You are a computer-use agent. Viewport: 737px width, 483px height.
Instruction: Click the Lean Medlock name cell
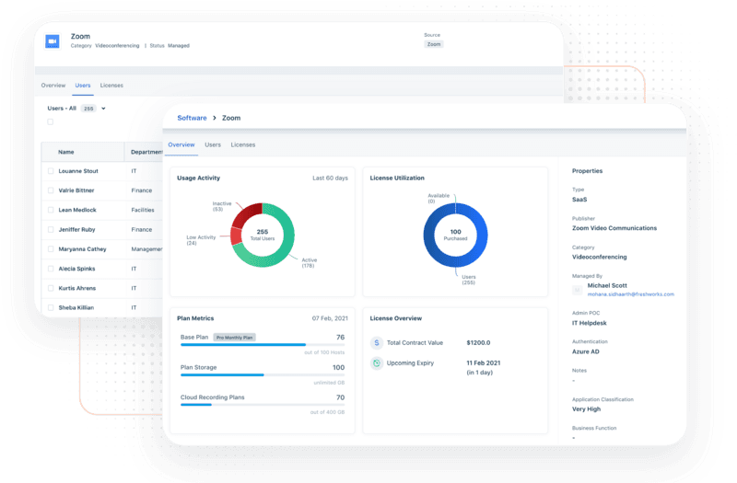(x=77, y=211)
